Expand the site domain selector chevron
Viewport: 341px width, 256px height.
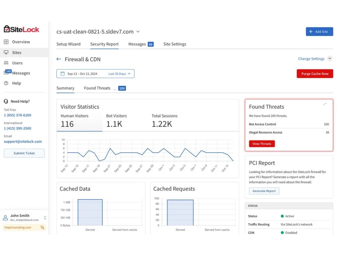(138, 32)
